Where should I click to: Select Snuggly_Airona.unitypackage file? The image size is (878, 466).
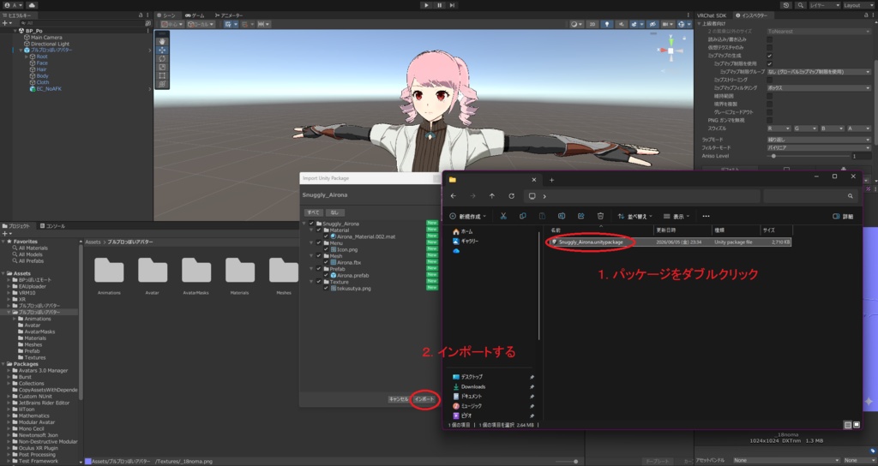click(x=671, y=242)
